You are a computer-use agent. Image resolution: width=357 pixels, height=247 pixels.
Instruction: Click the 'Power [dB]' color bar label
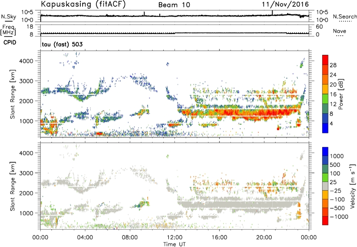[340, 94]
